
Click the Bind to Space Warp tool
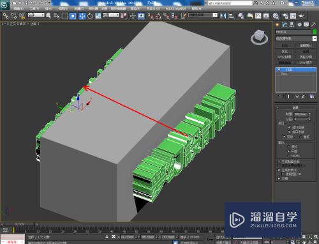coord(22,16)
